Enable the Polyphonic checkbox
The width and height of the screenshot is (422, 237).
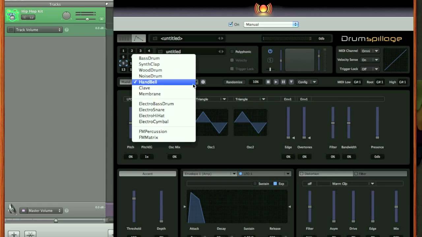[x=232, y=52]
